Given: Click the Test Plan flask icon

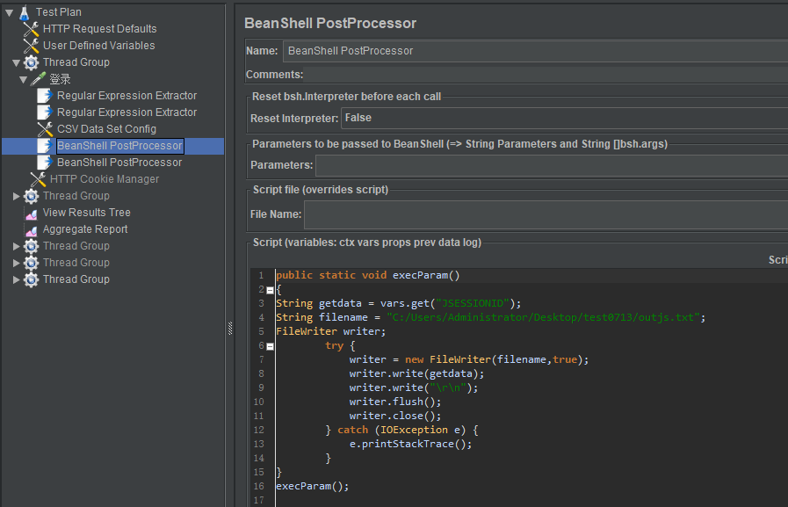Looking at the screenshot, I should (x=24, y=12).
